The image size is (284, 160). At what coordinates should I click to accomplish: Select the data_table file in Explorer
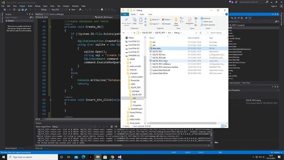tap(157, 48)
